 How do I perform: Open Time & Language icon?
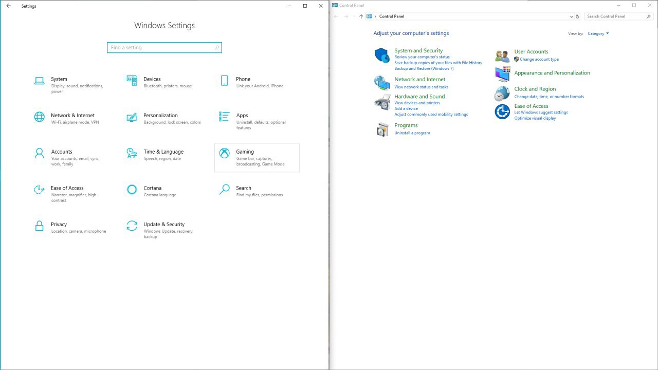(x=132, y=153)
